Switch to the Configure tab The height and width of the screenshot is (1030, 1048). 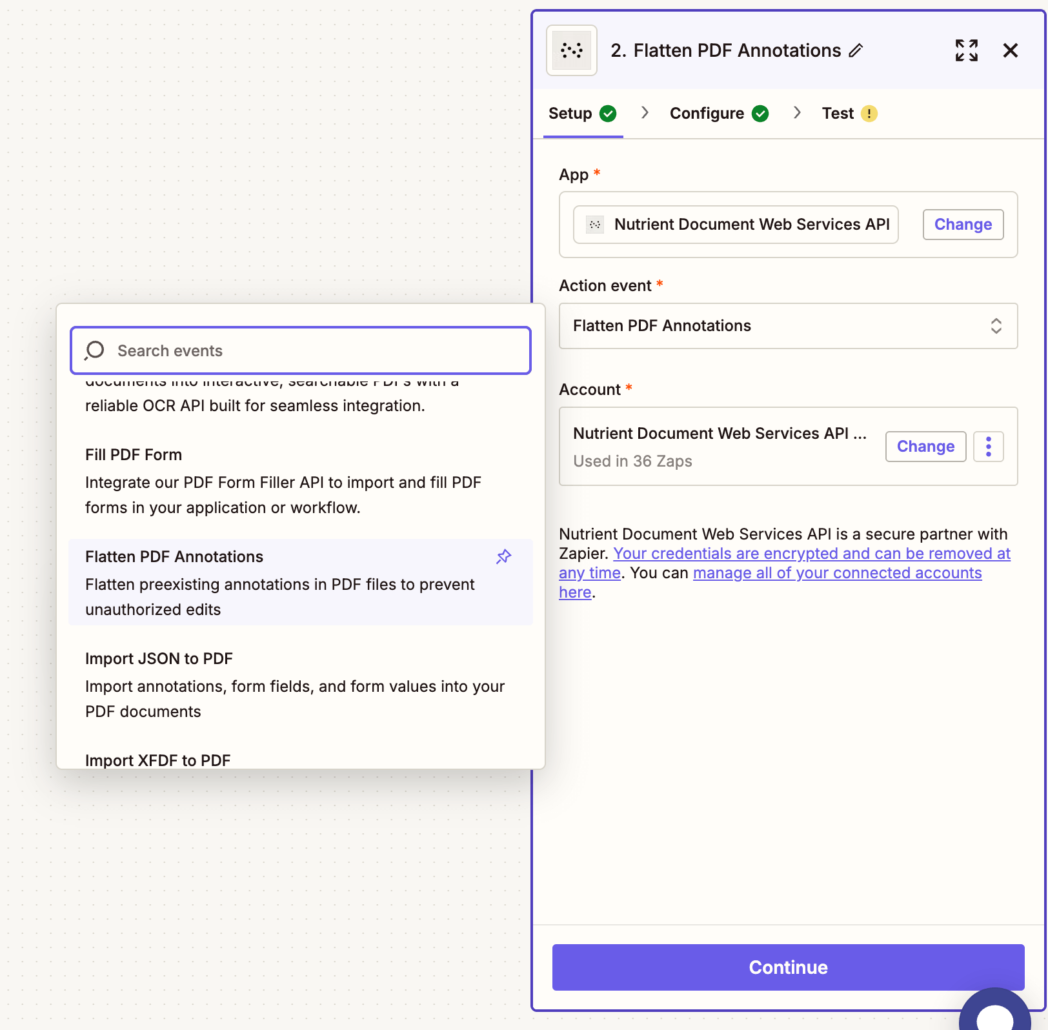click(x=708, y=113)
